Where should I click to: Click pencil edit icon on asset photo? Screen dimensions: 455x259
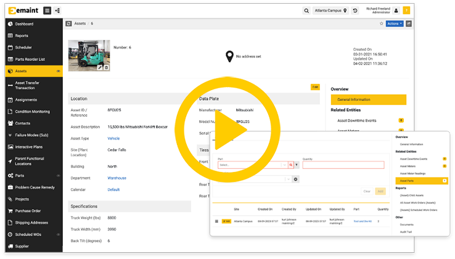[100, 67]
